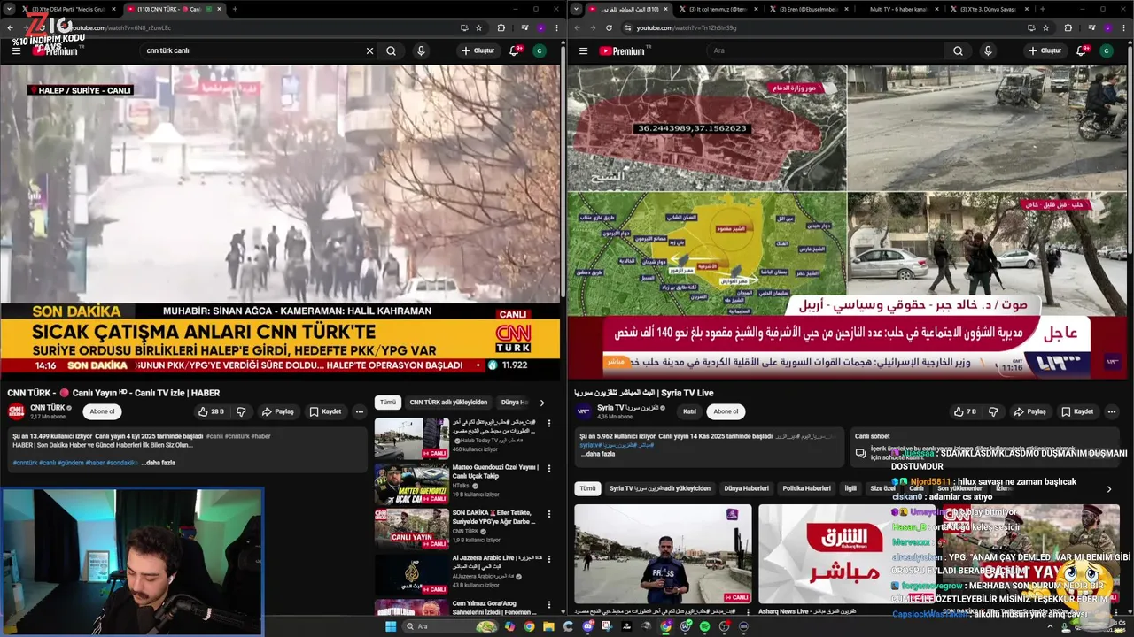
Task: Open Asharq News Live thumbnail
Action: 845,554
